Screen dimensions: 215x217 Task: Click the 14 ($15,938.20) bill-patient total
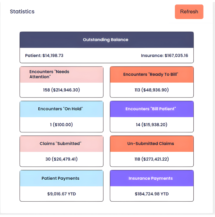click(151, 125)
